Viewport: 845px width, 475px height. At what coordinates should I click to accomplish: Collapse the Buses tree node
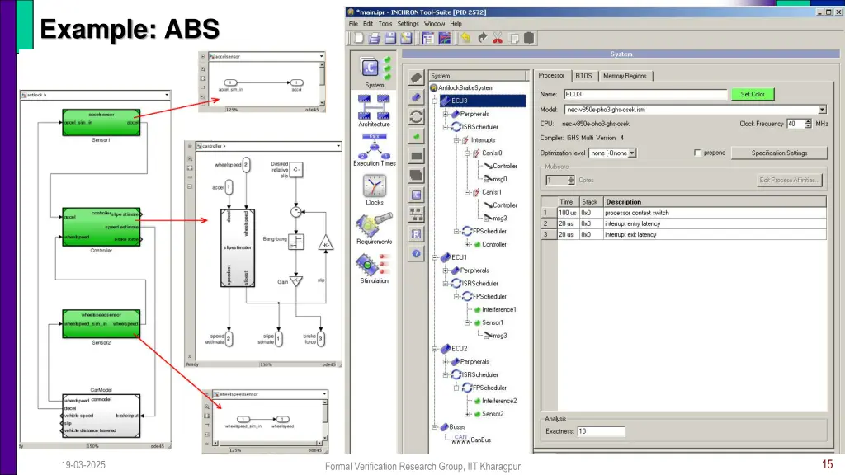435,427
